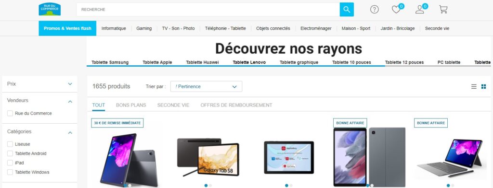Open the Jardin - Bricolage menu
Image resolution: width=493 pixels, height=188 pixels.
(x=398, y=28)
